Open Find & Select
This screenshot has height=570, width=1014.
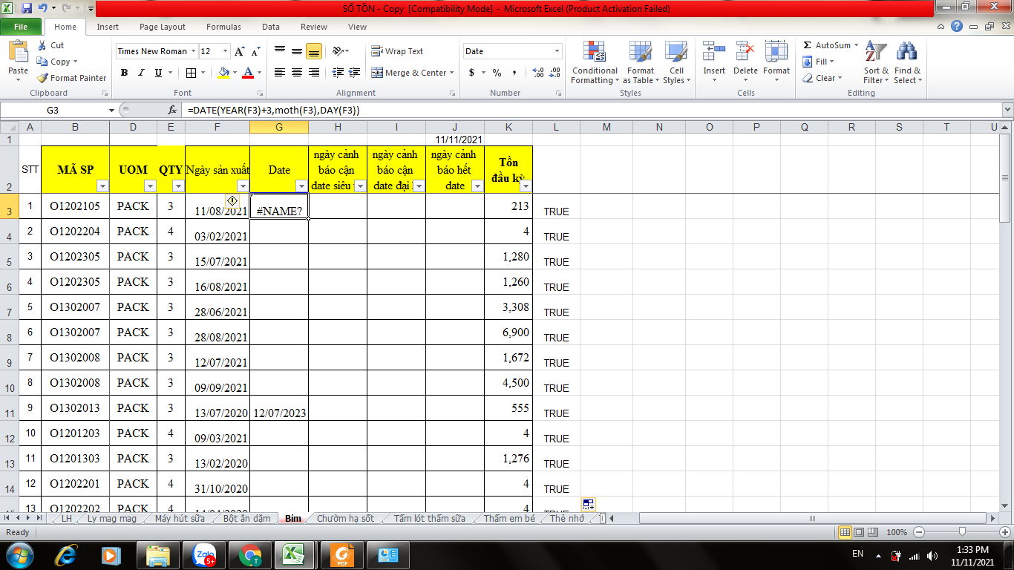(908, 62)
